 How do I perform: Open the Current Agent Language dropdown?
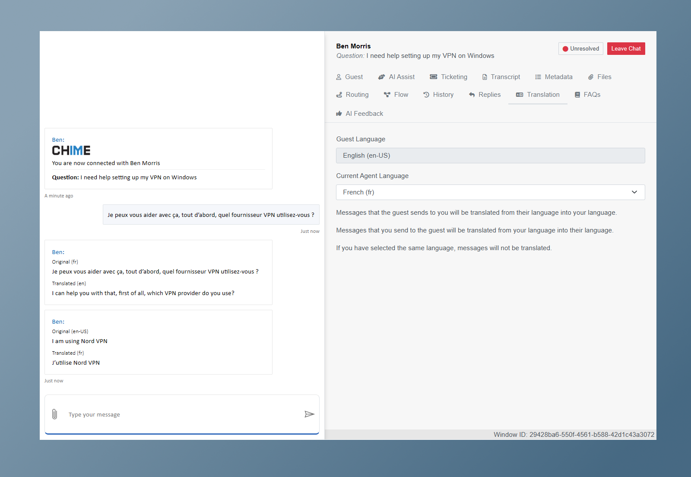491,192
